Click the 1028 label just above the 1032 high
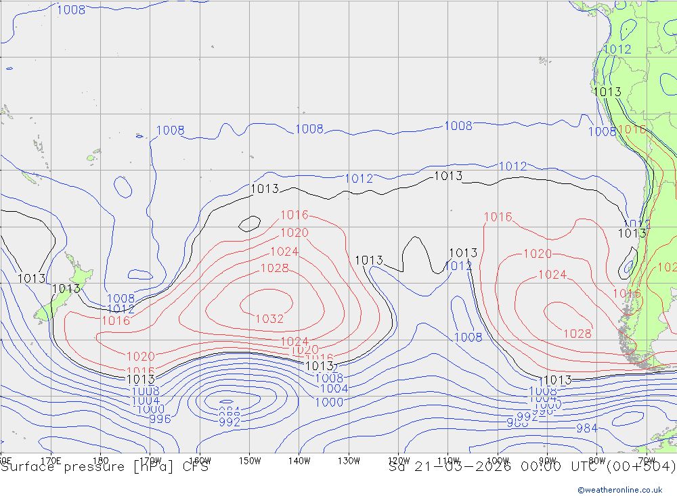This screenshot has height=496, width=677. pos(275,268)
